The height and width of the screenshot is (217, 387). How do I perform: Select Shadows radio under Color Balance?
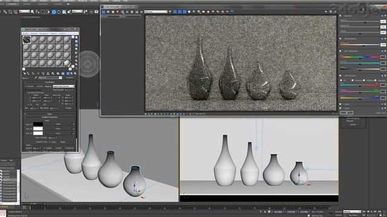coord(352,80)
